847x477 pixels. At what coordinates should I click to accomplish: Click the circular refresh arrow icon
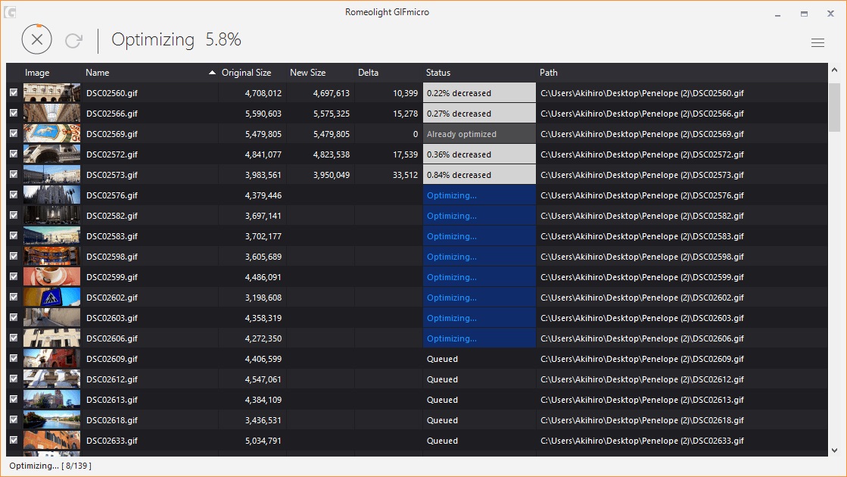[73, 40]
